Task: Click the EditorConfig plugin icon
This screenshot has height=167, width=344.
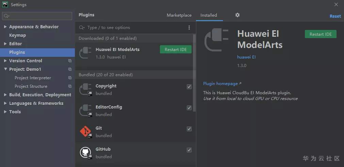Action: pos(85,111)
